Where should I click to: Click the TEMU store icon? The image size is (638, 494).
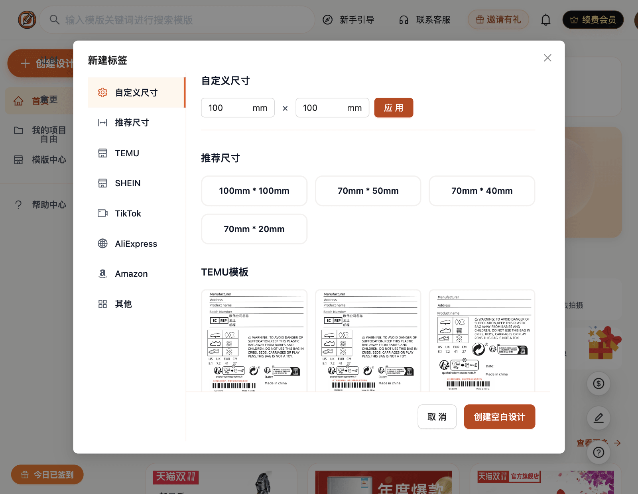click(102, 153)
